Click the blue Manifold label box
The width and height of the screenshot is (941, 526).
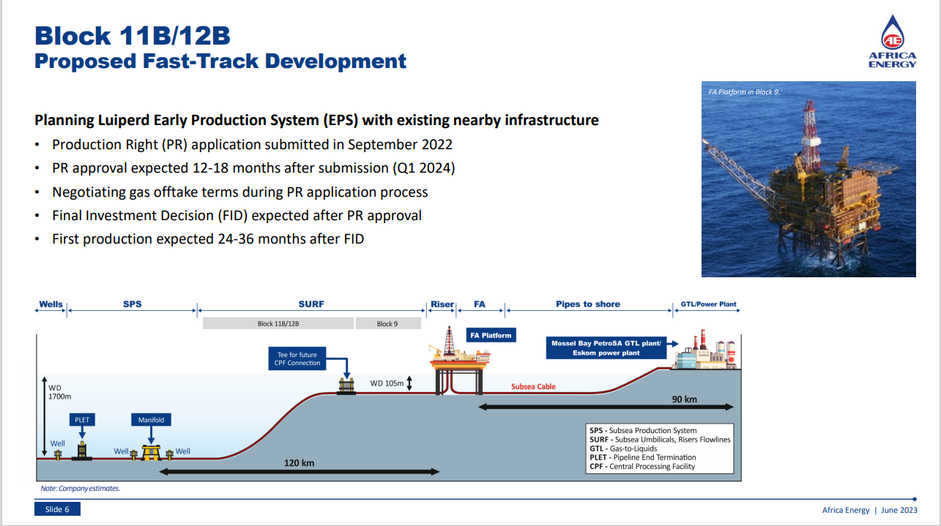(151, 420)
